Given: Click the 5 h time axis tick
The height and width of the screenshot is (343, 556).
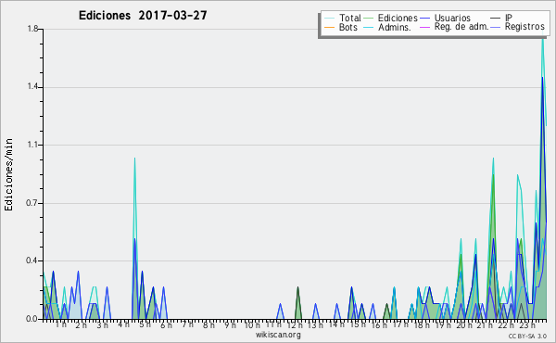Looking at the screenshot, I should [145, 324].
